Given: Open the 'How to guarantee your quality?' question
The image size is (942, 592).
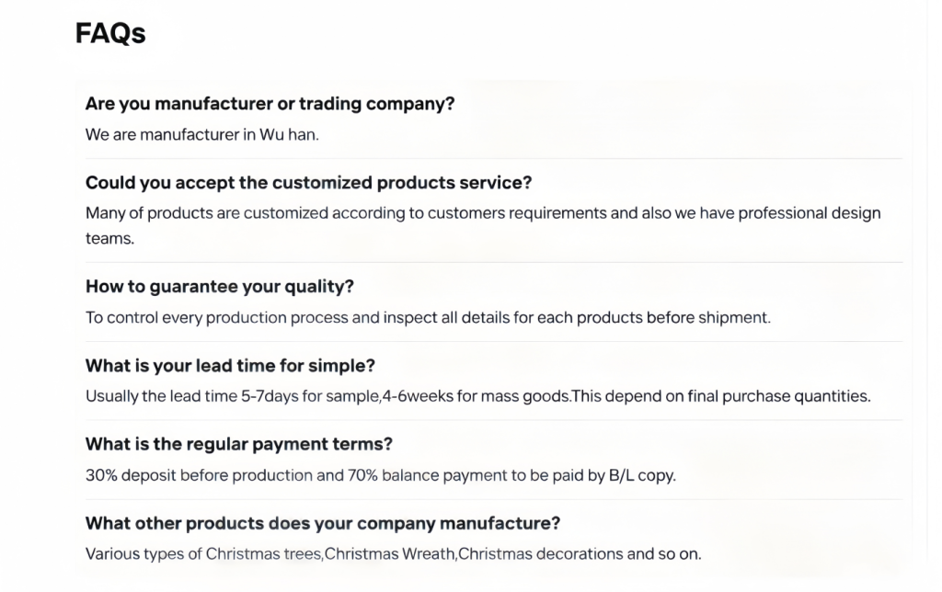Looking at the screenshot, I should (220, 287).
